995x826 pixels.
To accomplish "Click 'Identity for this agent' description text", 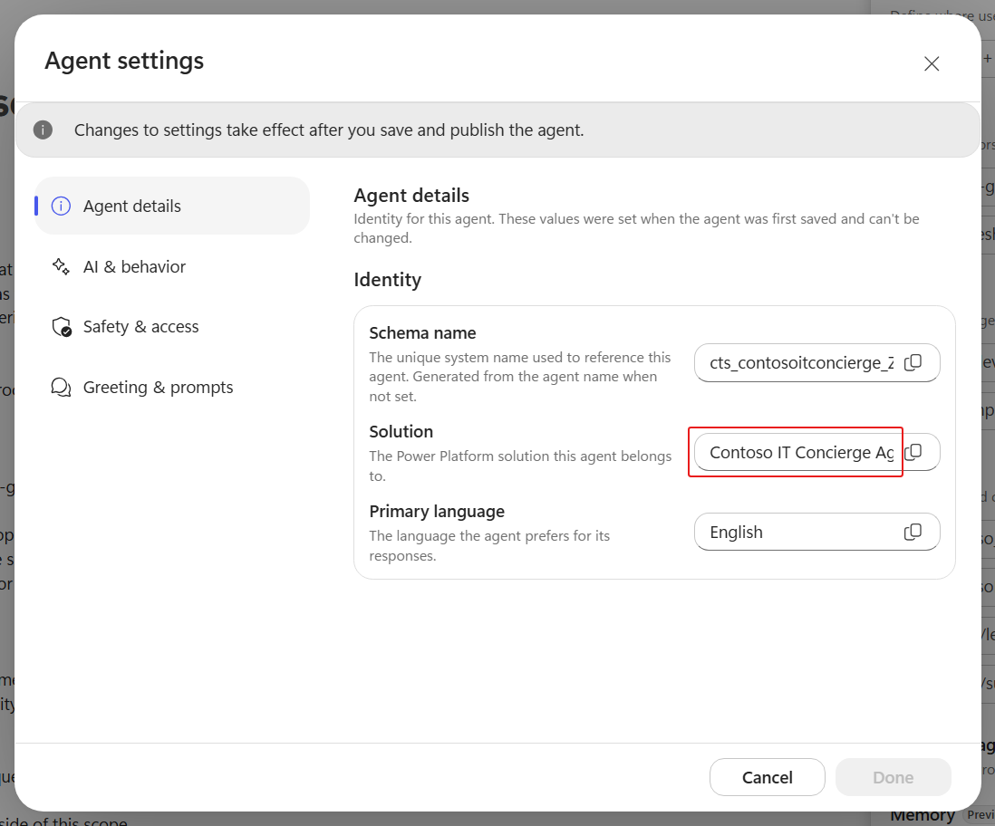I will tap(636, 228).
